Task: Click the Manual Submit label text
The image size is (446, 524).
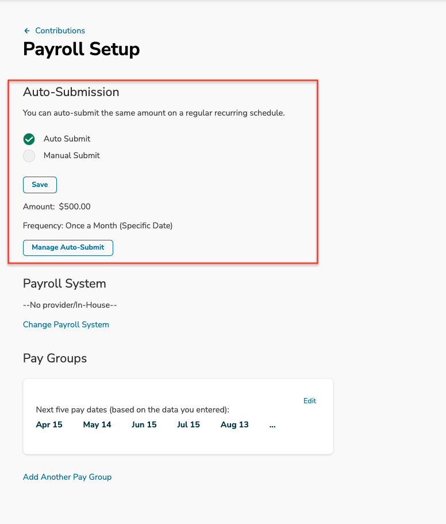Action: pyautogui.click(x=72, y=155)
